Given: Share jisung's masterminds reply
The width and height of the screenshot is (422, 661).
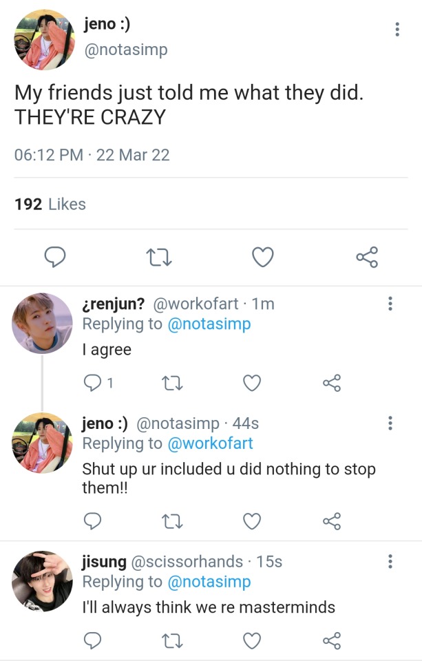Looking at the screenshot, I should coord(332,641).
